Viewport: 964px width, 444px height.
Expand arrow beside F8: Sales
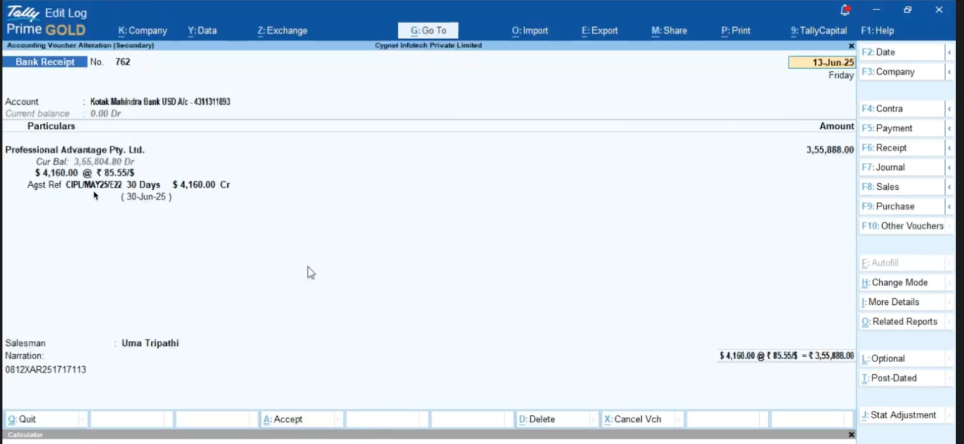click(950, 187)
